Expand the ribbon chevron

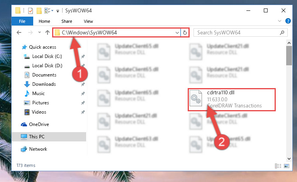pos(280,21)
